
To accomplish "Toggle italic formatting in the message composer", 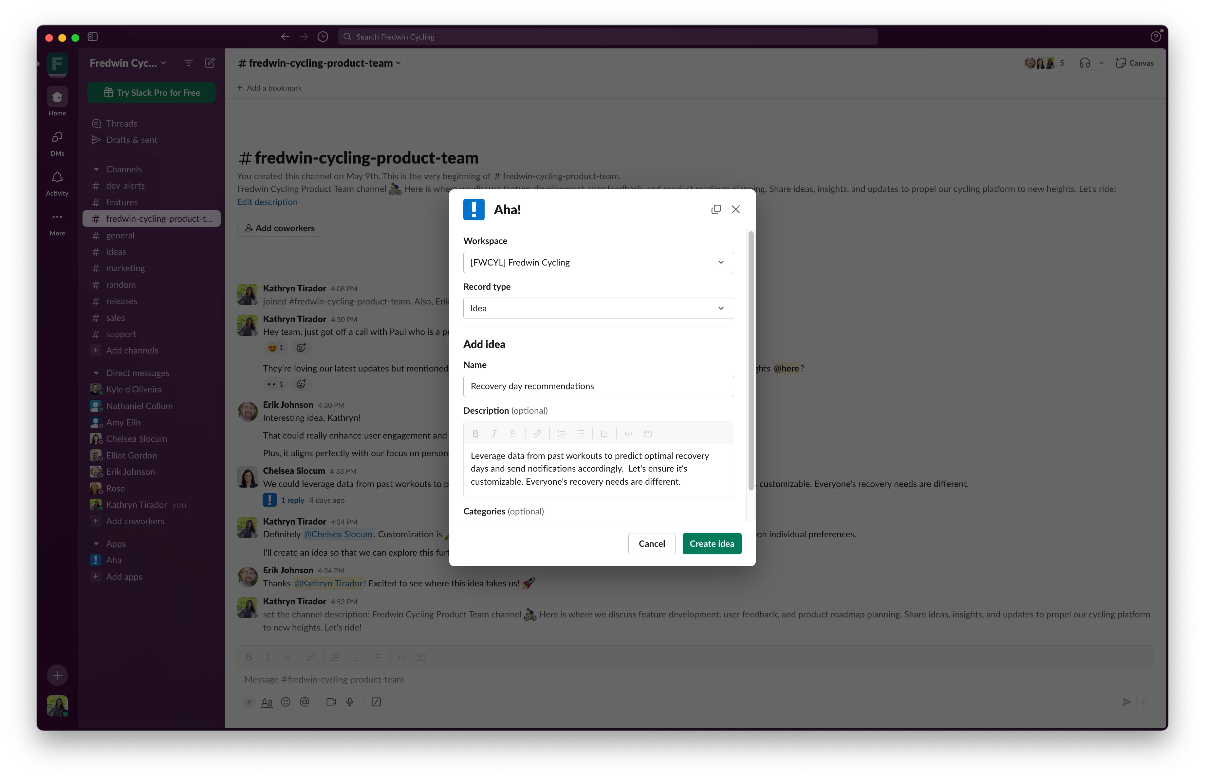I will pos(268,657).
